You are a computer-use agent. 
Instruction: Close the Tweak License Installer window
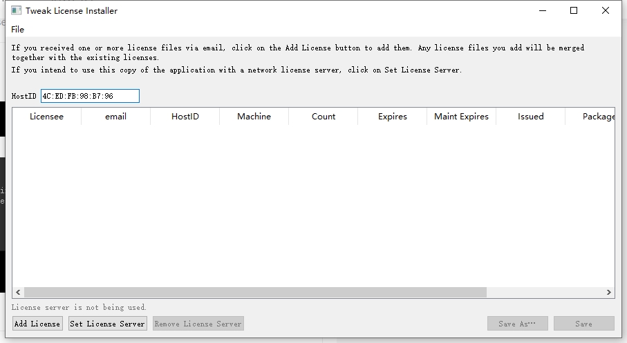pyautogui.click(x=606, y=11)
